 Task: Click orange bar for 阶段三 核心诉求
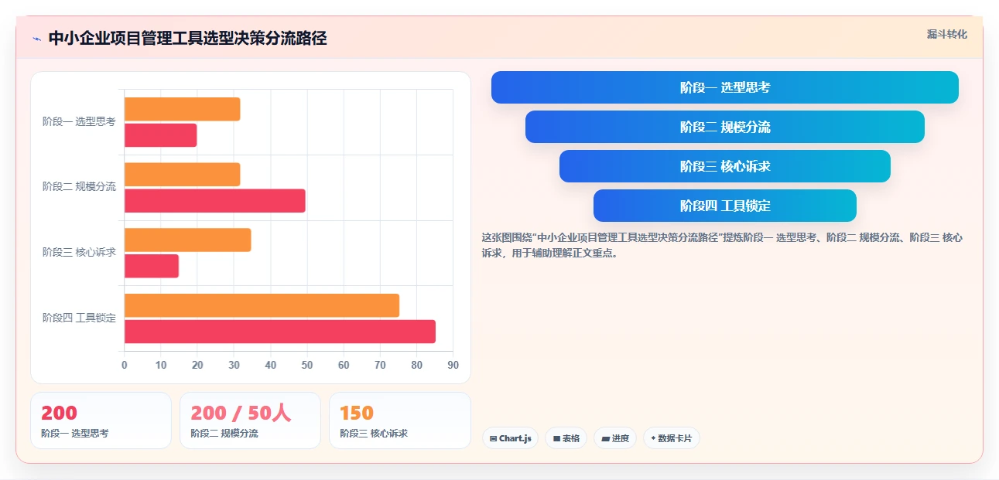[187, 240]
